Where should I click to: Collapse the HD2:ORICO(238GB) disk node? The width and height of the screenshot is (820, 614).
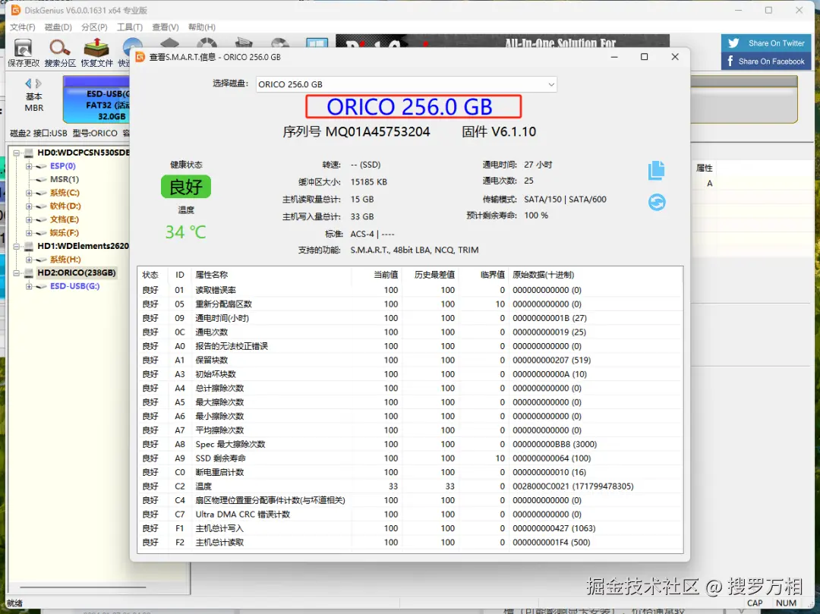(x=17, y=272)
